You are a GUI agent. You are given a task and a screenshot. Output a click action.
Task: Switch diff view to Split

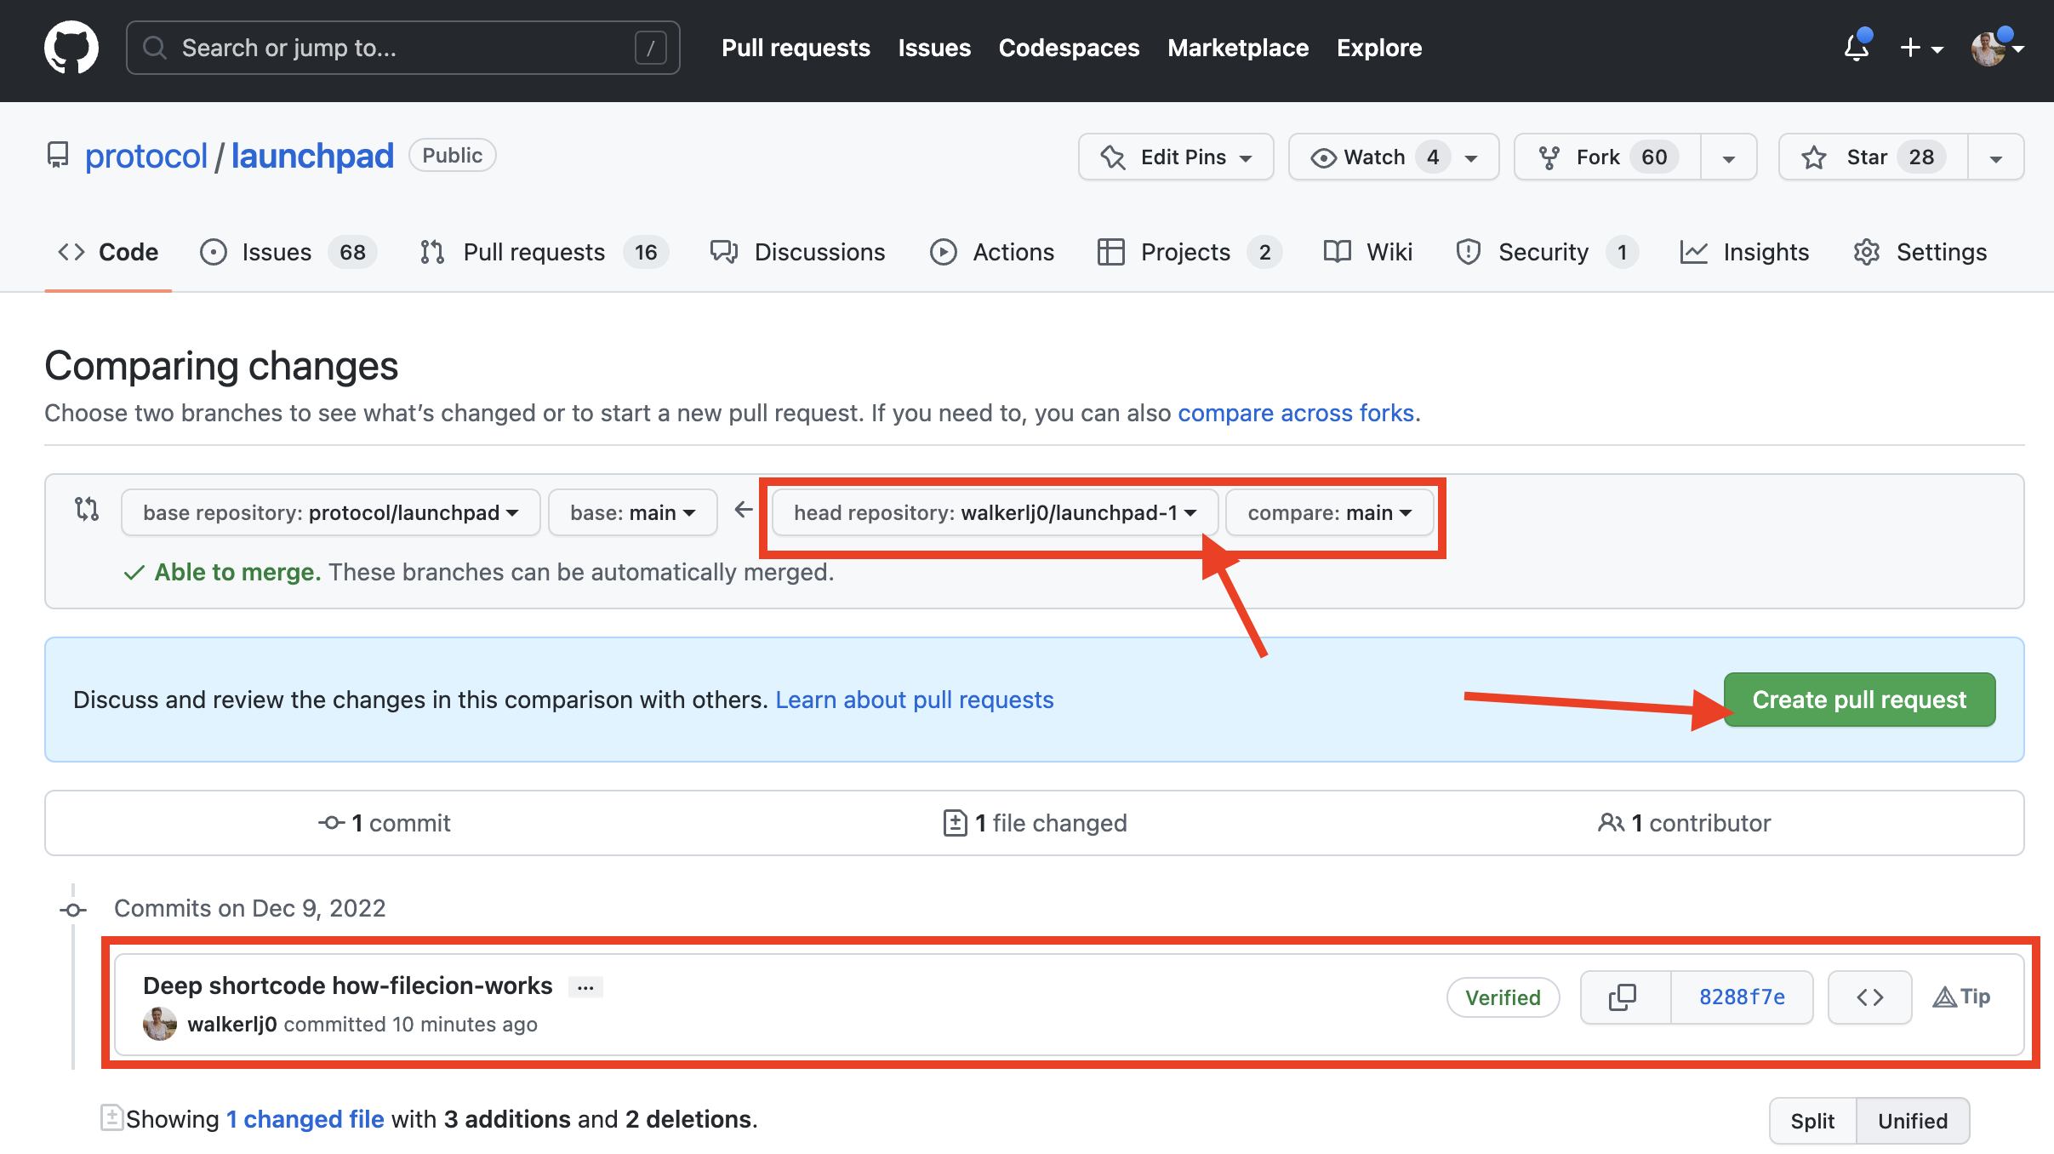[x=1812, y=1121]
